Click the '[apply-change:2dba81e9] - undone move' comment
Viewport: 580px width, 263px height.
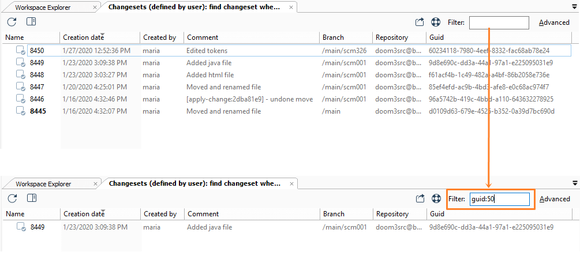pos(250,99)
